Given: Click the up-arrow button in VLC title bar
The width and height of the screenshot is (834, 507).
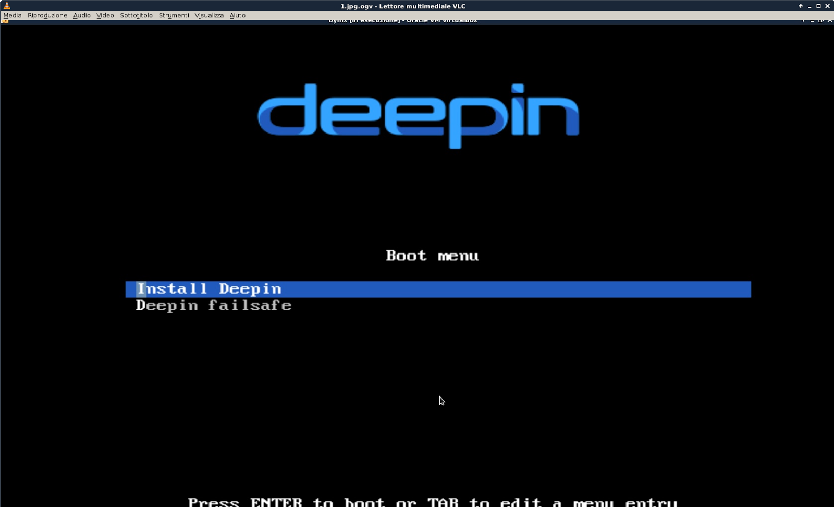Looking at the screenshot, I should click(801, 6).
